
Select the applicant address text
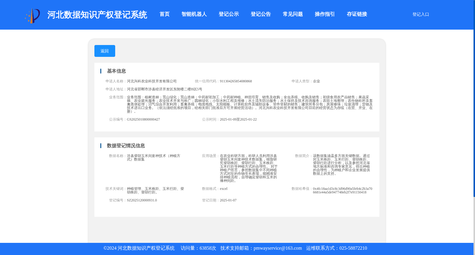[164, 89]
